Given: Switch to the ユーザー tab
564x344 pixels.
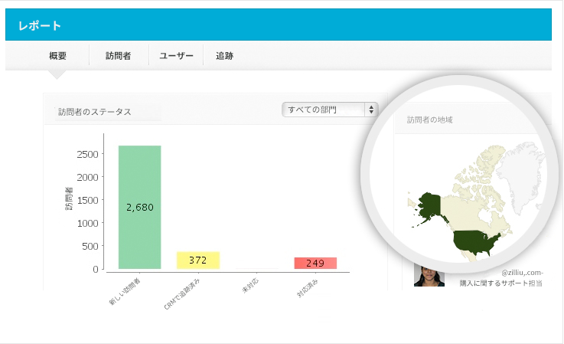Looking at the screenshot, I should pos(176,56).
